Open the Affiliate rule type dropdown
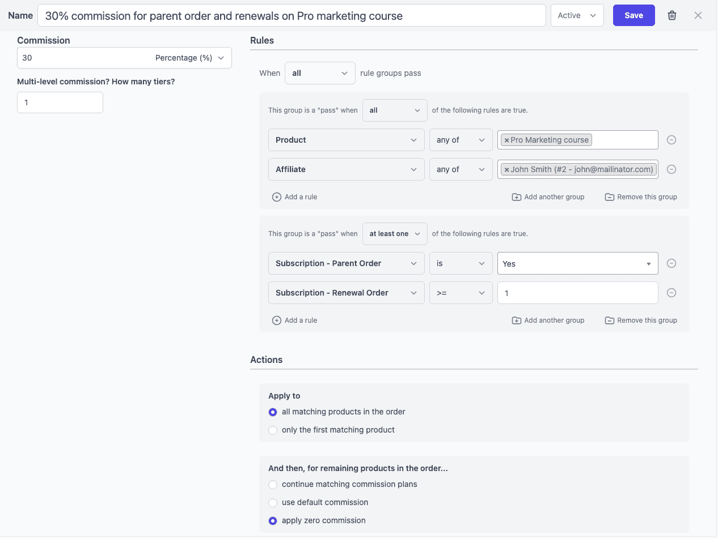The width and height of the screenshot is (718, 539). (x=346, y=169)
